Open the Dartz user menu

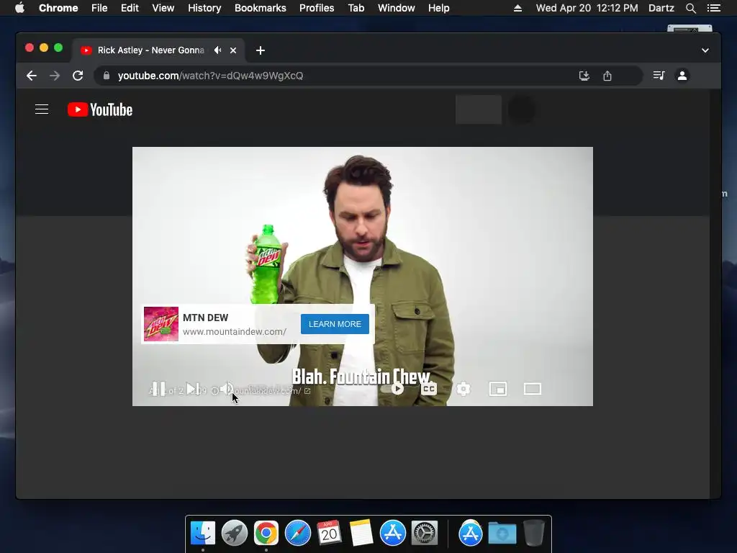(661, 8)
